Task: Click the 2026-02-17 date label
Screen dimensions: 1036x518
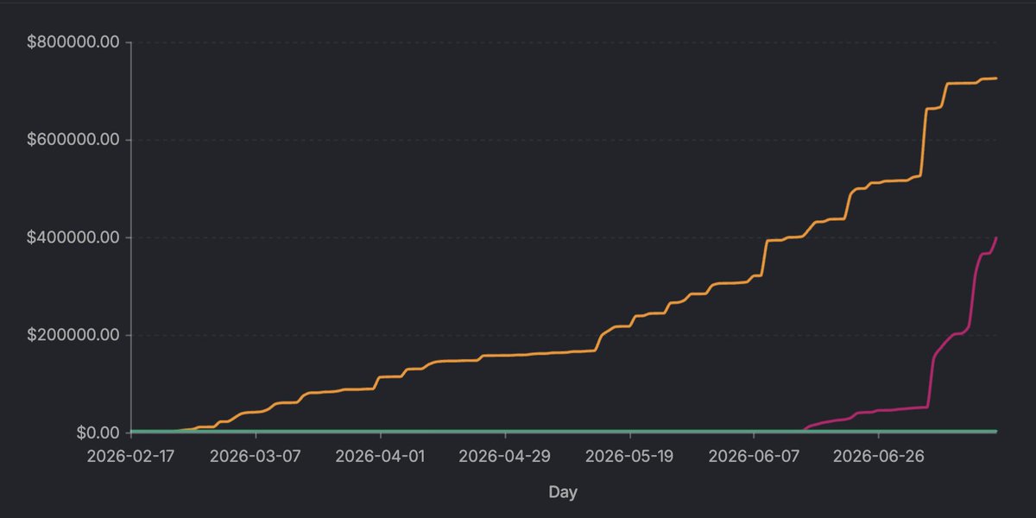Action: [x=132, y=455]
